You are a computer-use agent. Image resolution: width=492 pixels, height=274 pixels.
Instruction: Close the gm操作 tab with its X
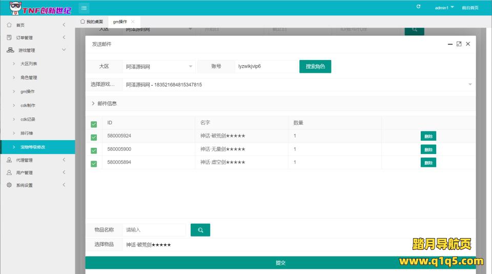(x=133, y=22)
